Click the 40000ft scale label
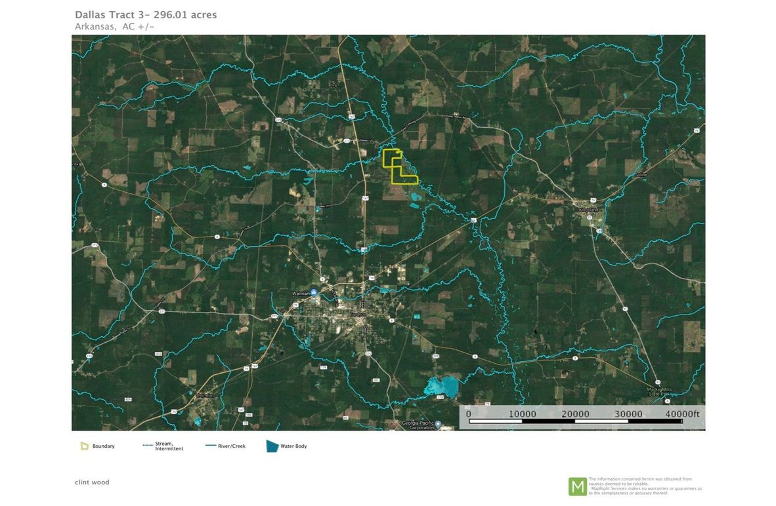This screenshot has height=506, width=776. click(x=681, y=414)
